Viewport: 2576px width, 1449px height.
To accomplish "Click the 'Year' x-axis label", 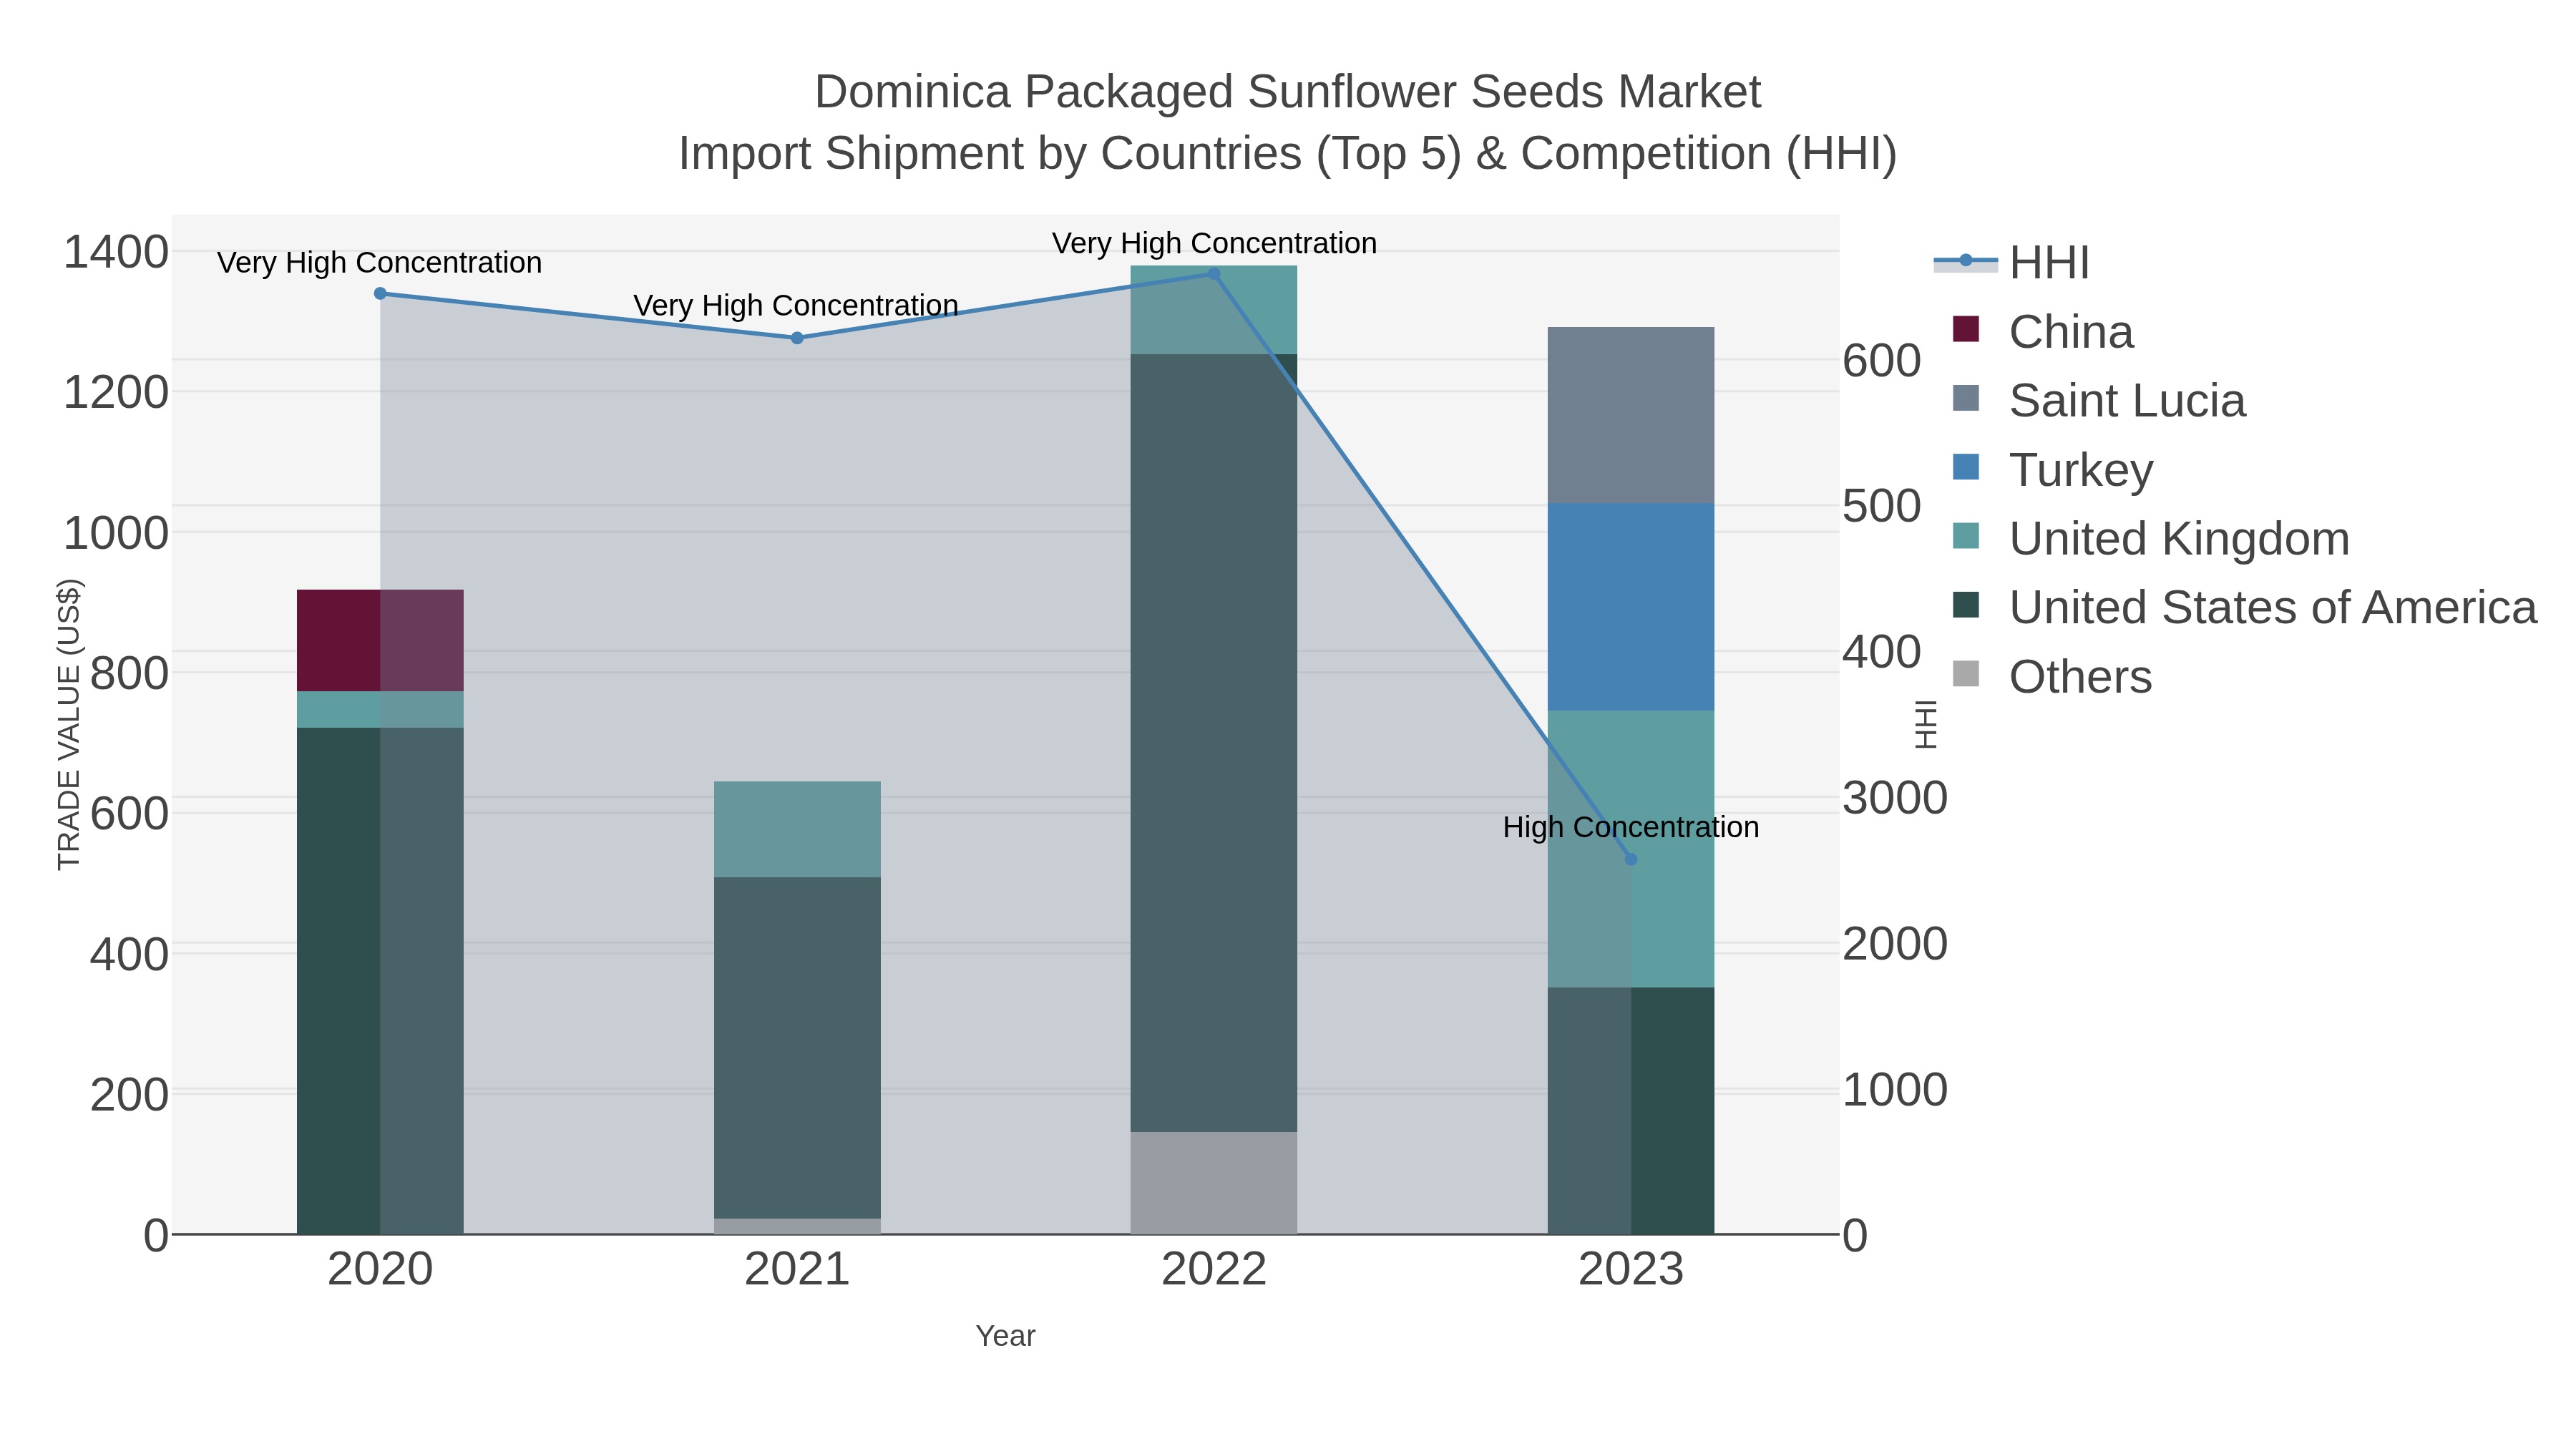I will [1005, 1335].
